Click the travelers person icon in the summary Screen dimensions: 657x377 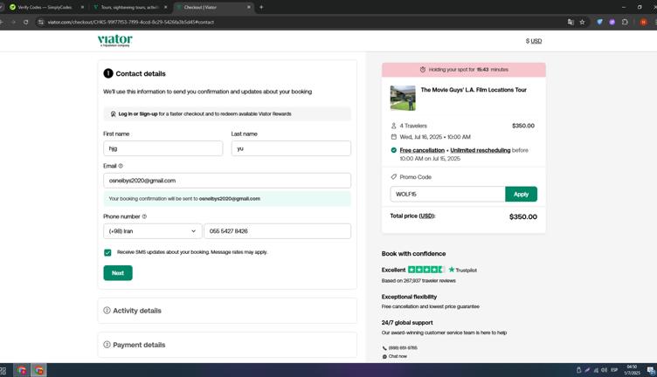point(393,126)
